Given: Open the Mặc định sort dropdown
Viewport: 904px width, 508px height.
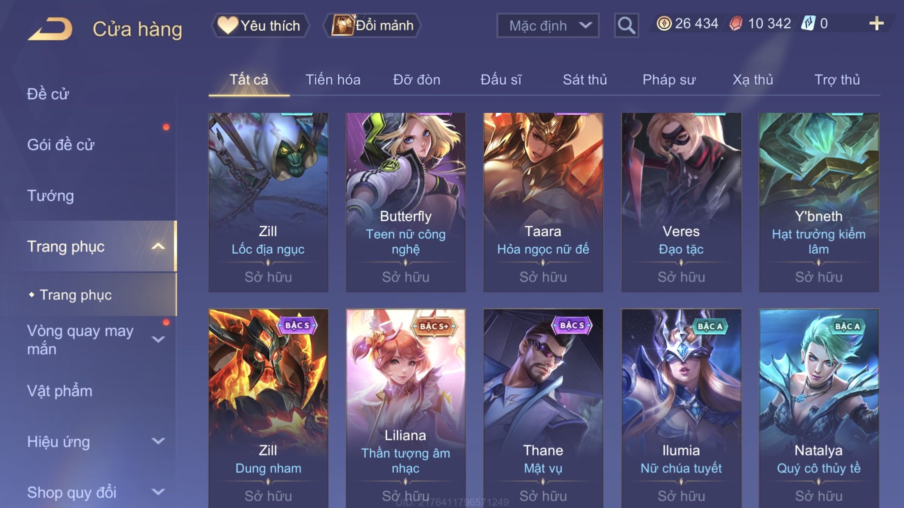Looking at the screenshot, I should pos(548,25).
